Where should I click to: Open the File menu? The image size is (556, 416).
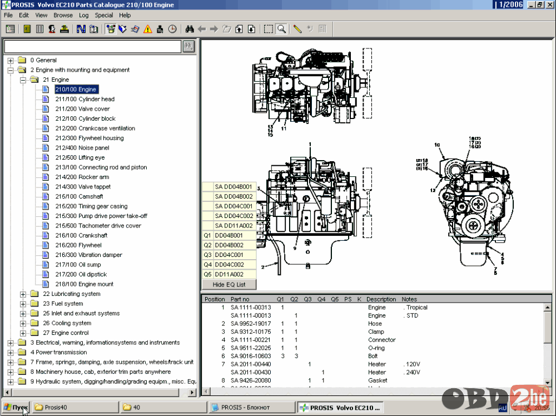click(x=8, y=15)
